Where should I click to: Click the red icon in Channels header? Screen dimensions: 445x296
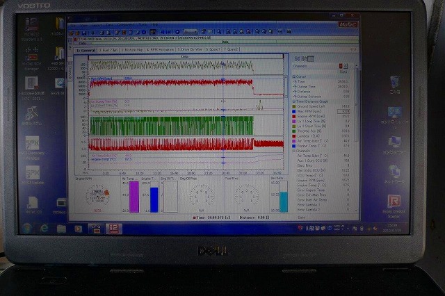click(341, 66)
